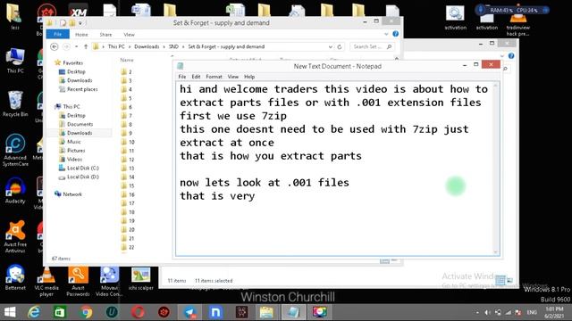
Task: Open Windows Start button
Action: (x=10, y=312)
